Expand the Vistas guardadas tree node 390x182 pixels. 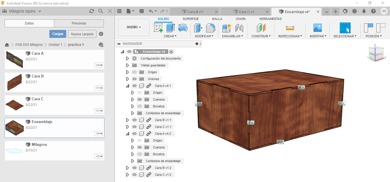(127, 65)
